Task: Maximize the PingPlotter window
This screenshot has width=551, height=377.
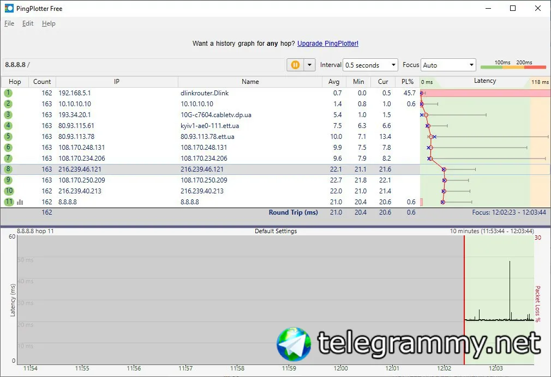Action: [x=513, y=8]
